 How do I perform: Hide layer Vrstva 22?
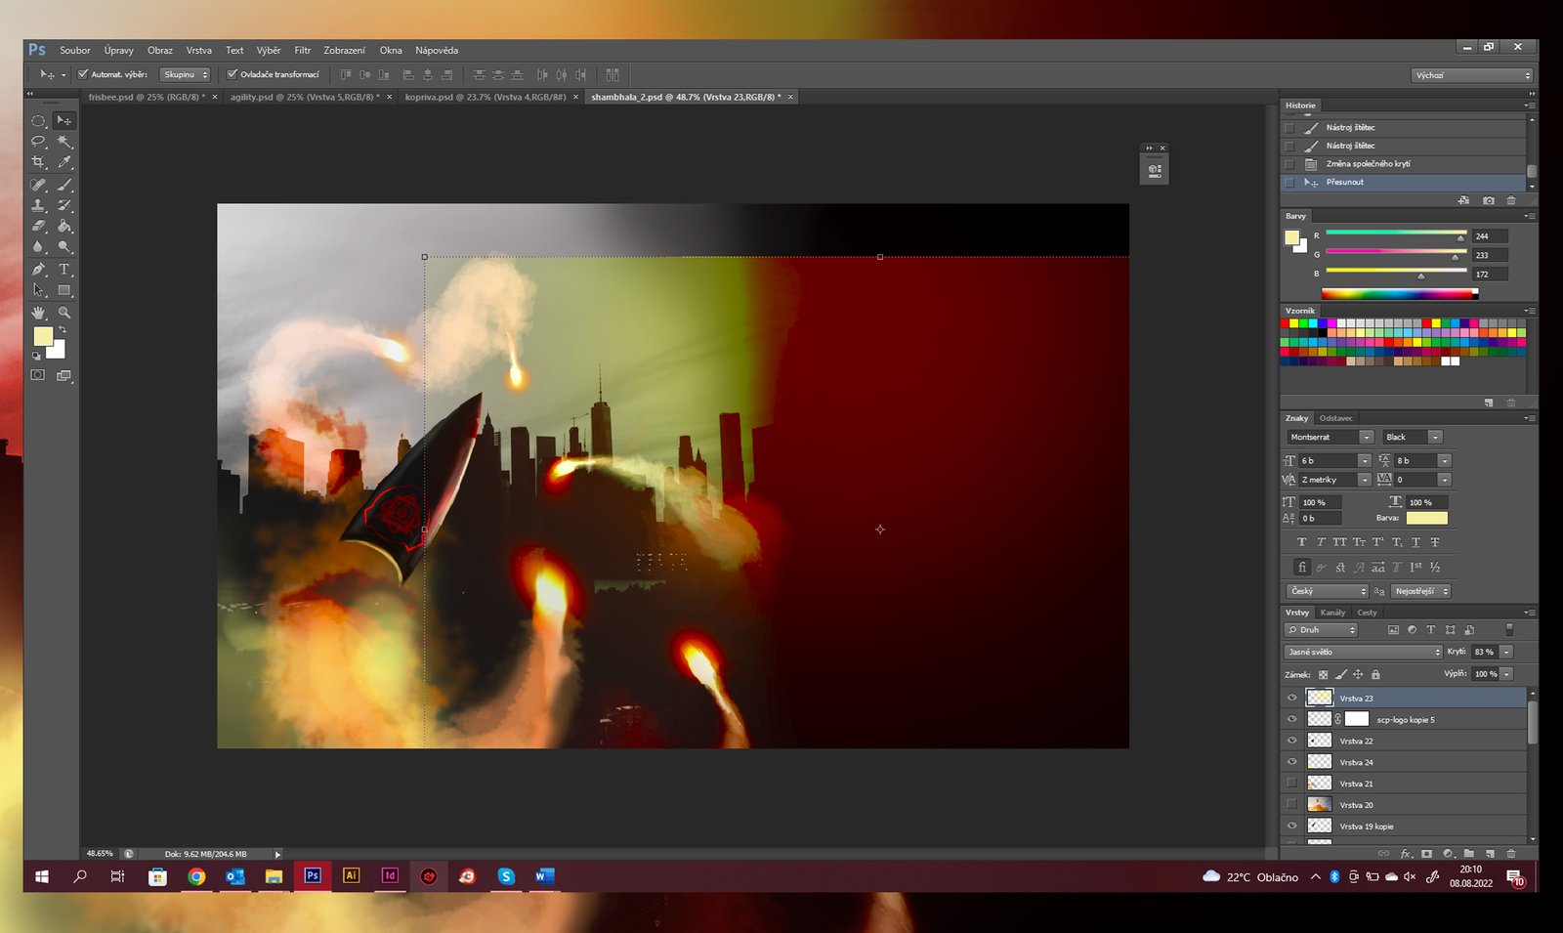coord(1291,741)
